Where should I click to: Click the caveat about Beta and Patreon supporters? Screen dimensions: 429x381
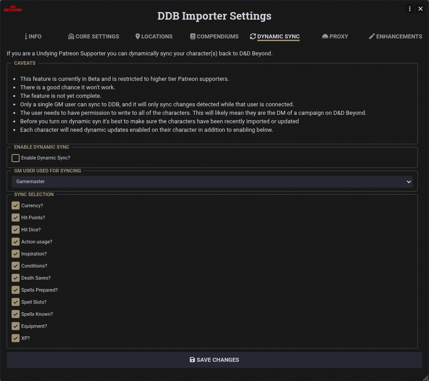click(x=124, y=79)
